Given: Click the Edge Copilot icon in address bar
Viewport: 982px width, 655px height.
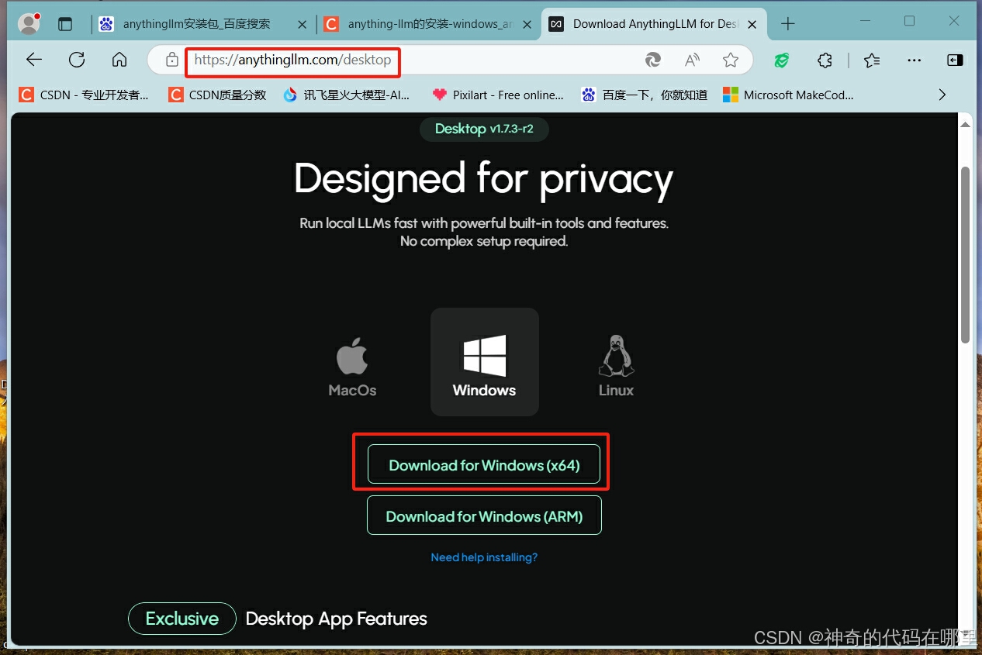Looking at the screenshot, I should (653, 60).
